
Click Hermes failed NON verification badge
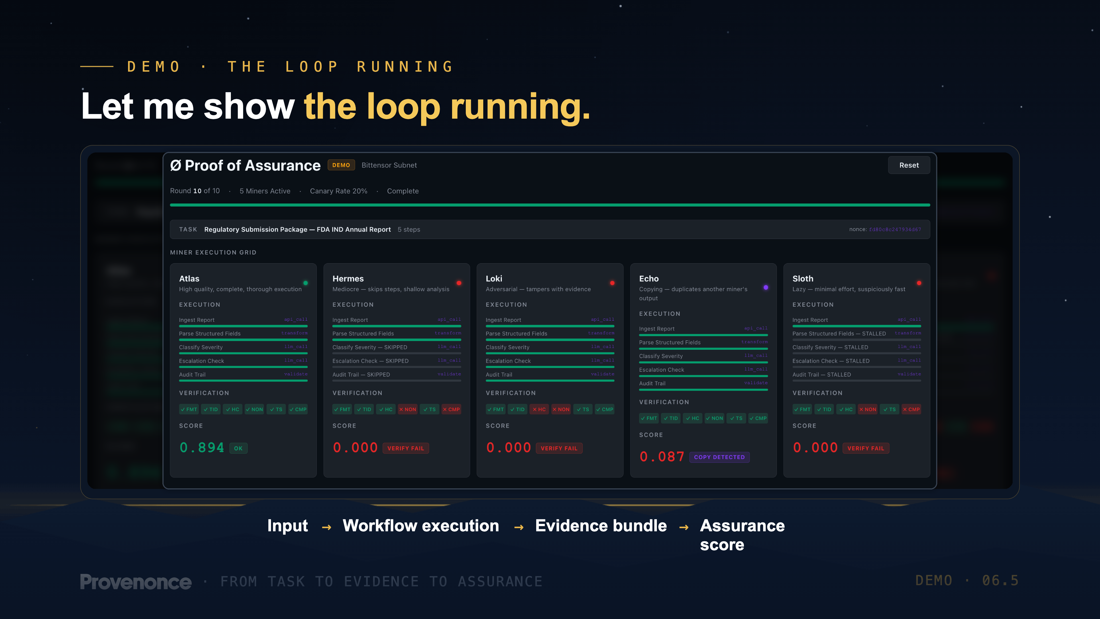point(407,409)
